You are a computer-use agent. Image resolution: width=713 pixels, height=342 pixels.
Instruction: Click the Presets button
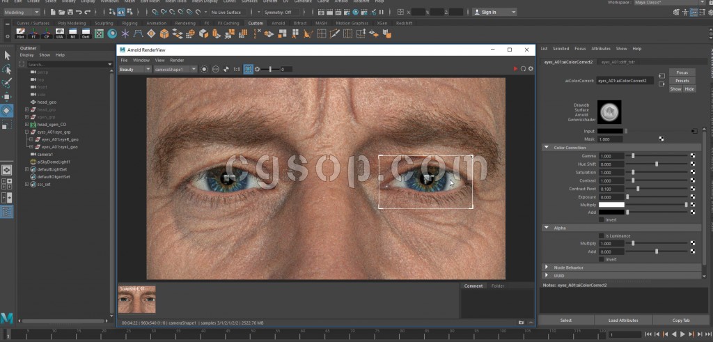click(682, 81)
